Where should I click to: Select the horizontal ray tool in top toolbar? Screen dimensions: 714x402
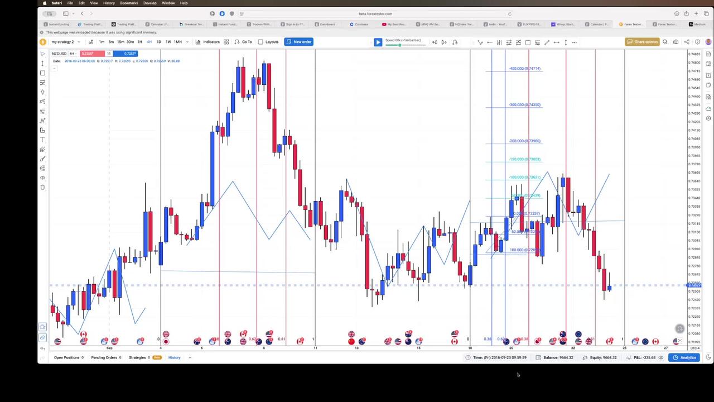pyautogui.click(x=490, y=42)
